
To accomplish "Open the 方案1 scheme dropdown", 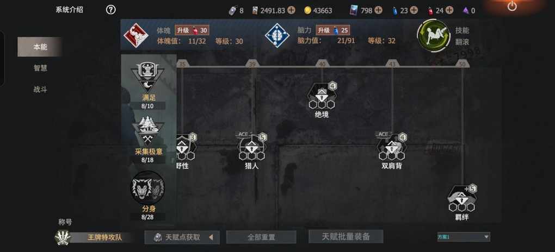I will click(x=464, y=237).
